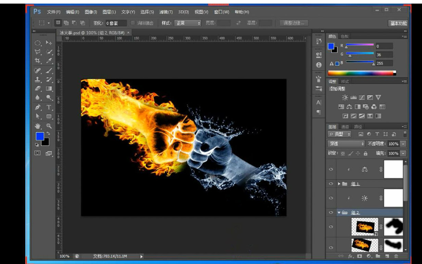Image resolution: width=422 pixels, height=264 pixels.
Task: Create a new group in Layers panel
Action: [378, 256]
